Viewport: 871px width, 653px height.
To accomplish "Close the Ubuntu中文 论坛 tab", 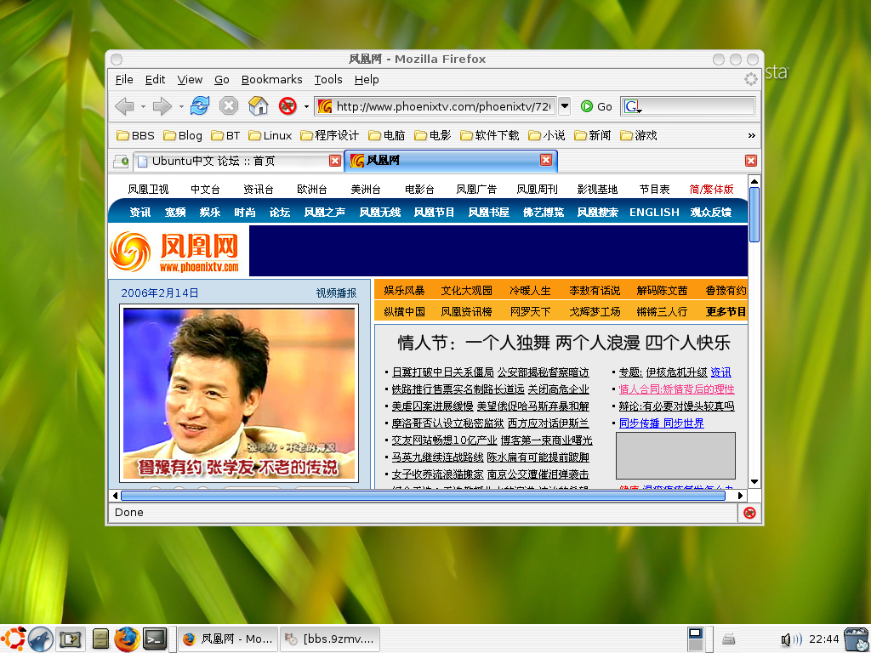I will [x=335, y=161].
